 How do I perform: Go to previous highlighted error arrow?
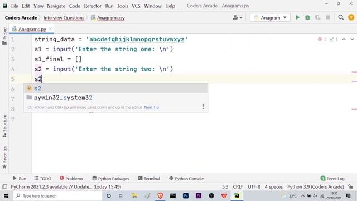coord(344,39)
